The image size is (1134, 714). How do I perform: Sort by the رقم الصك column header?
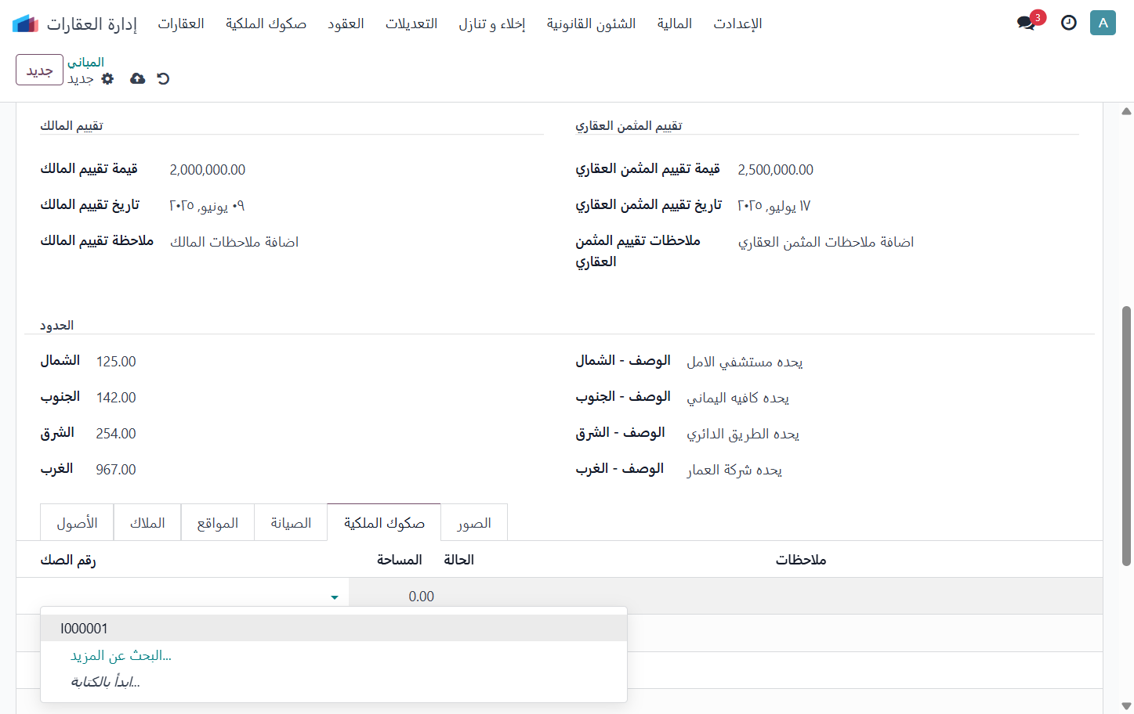click(68, 560)
